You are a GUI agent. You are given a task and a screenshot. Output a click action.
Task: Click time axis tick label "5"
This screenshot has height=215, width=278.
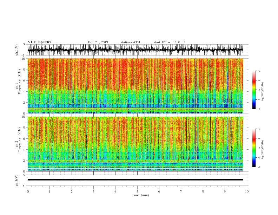[x=137, y=191]
